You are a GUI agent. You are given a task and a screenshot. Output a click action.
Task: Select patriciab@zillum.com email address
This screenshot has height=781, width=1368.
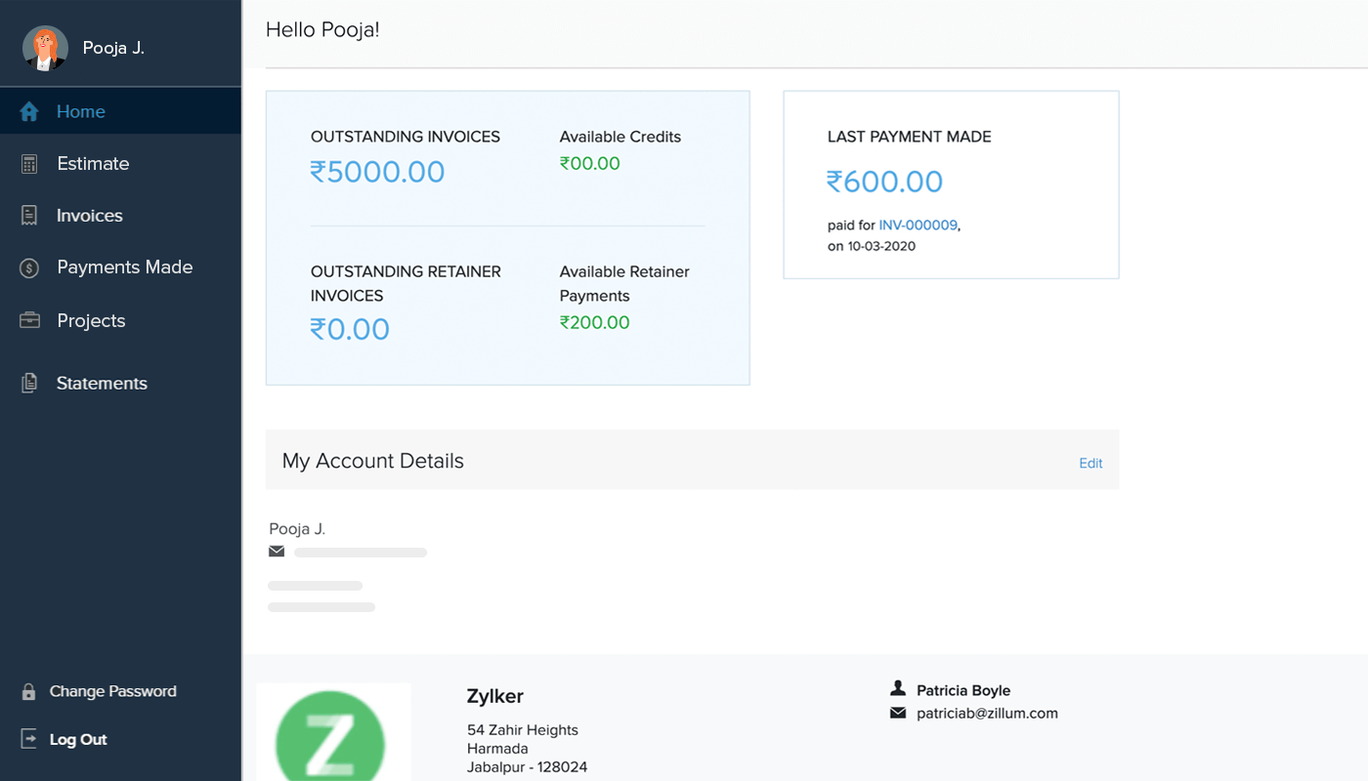[x=986, y=713]
